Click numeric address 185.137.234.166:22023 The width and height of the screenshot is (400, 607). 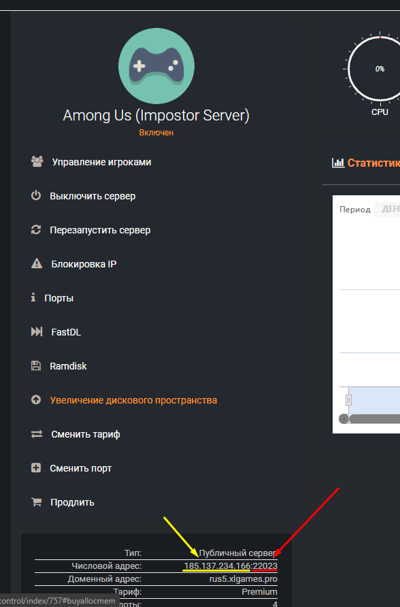click(x=231, y=566)
